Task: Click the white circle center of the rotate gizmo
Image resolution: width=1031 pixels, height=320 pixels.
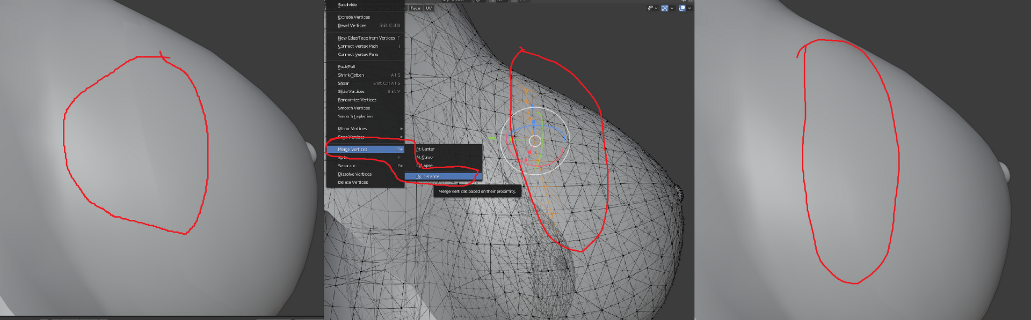Action: coord(535,141)
